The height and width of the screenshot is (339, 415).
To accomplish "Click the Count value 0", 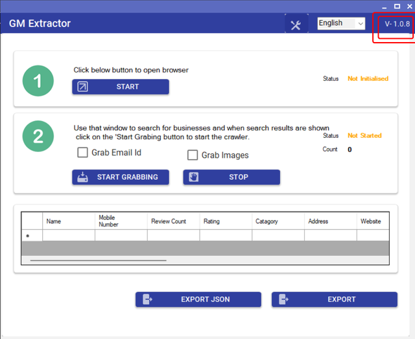I will click(350, 149).
